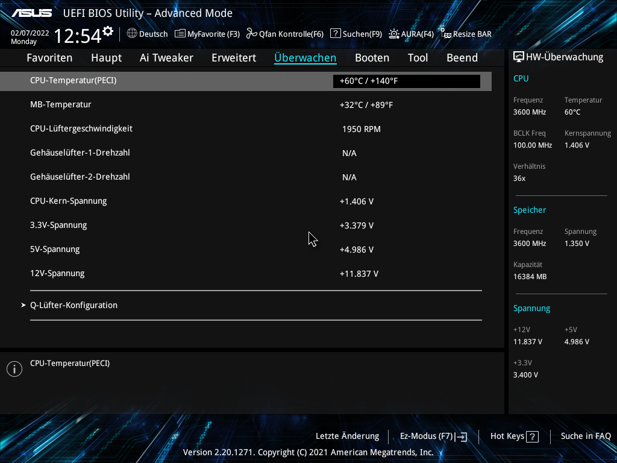Click the +1.406 V value
Image resolution: width=617 pixels, height=463 pixels.
[357, 201]
